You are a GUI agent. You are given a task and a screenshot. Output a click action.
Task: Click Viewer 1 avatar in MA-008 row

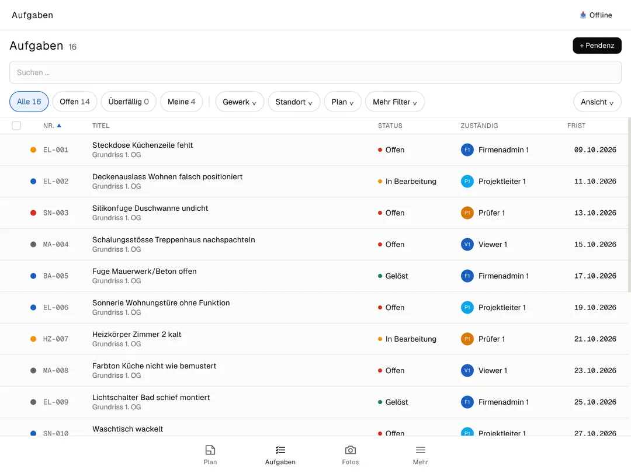click(x=467, y=370)
